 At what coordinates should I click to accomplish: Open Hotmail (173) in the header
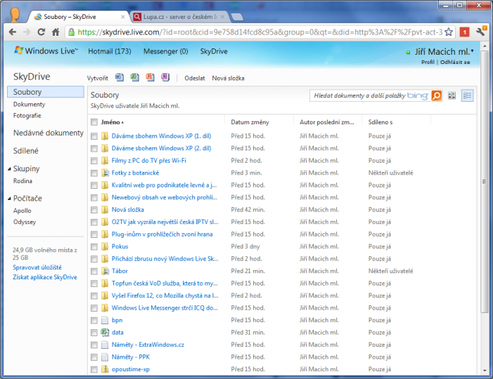[110, 51]
